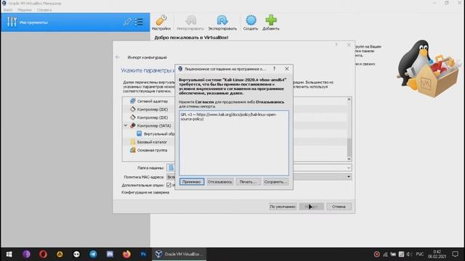
Task: Click the settings list scrollbar thumb
Action: pos(349,147)
